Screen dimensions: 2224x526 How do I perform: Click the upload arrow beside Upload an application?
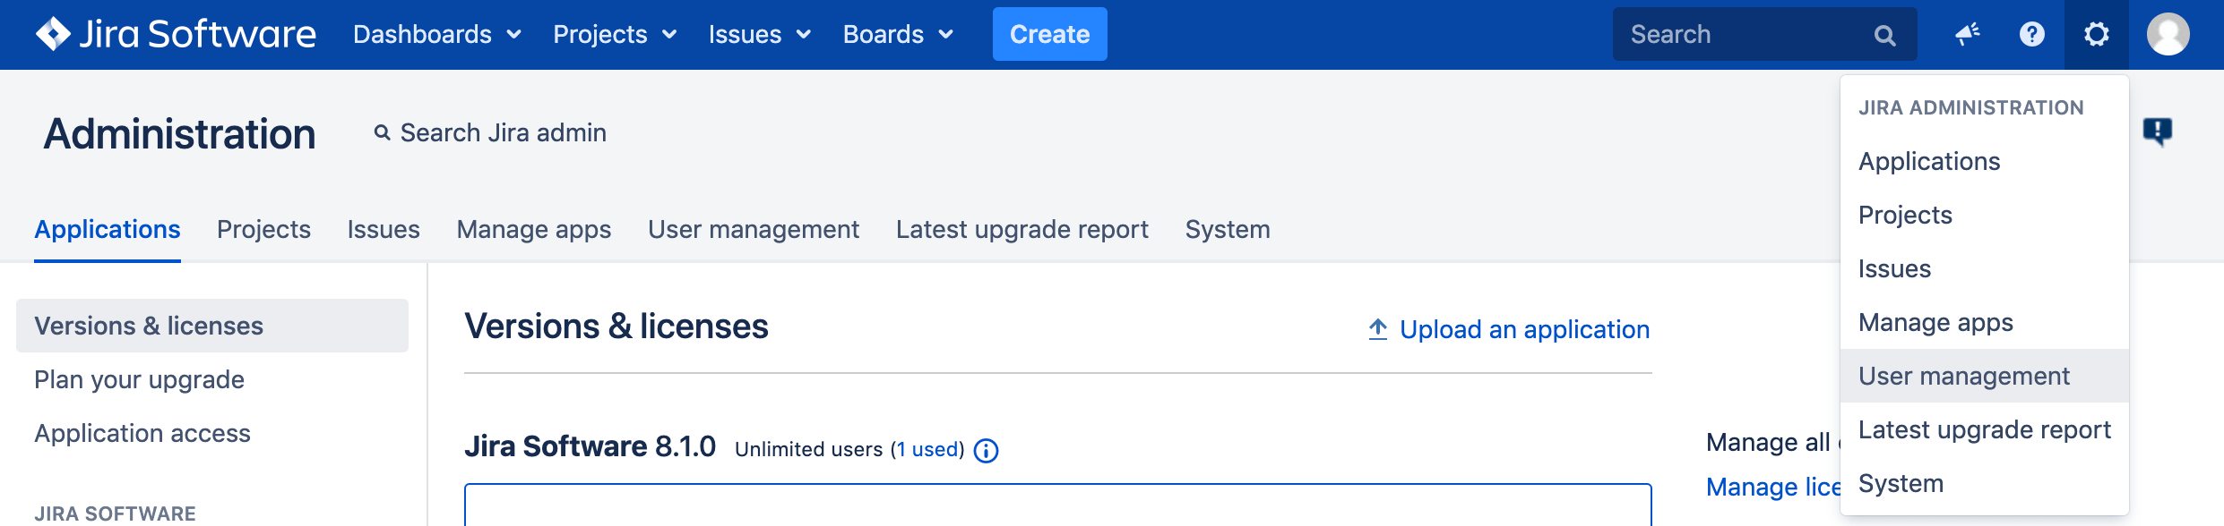pos(1376,328)
